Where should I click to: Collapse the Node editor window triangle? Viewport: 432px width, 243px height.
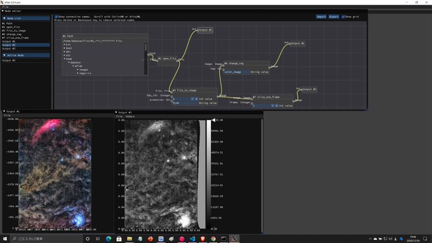3,11
